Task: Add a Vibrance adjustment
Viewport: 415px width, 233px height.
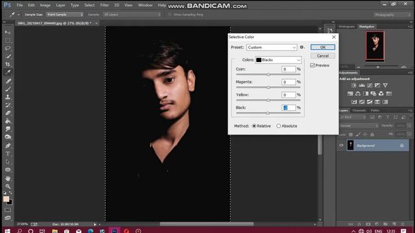Action: [x=385, y=85]
